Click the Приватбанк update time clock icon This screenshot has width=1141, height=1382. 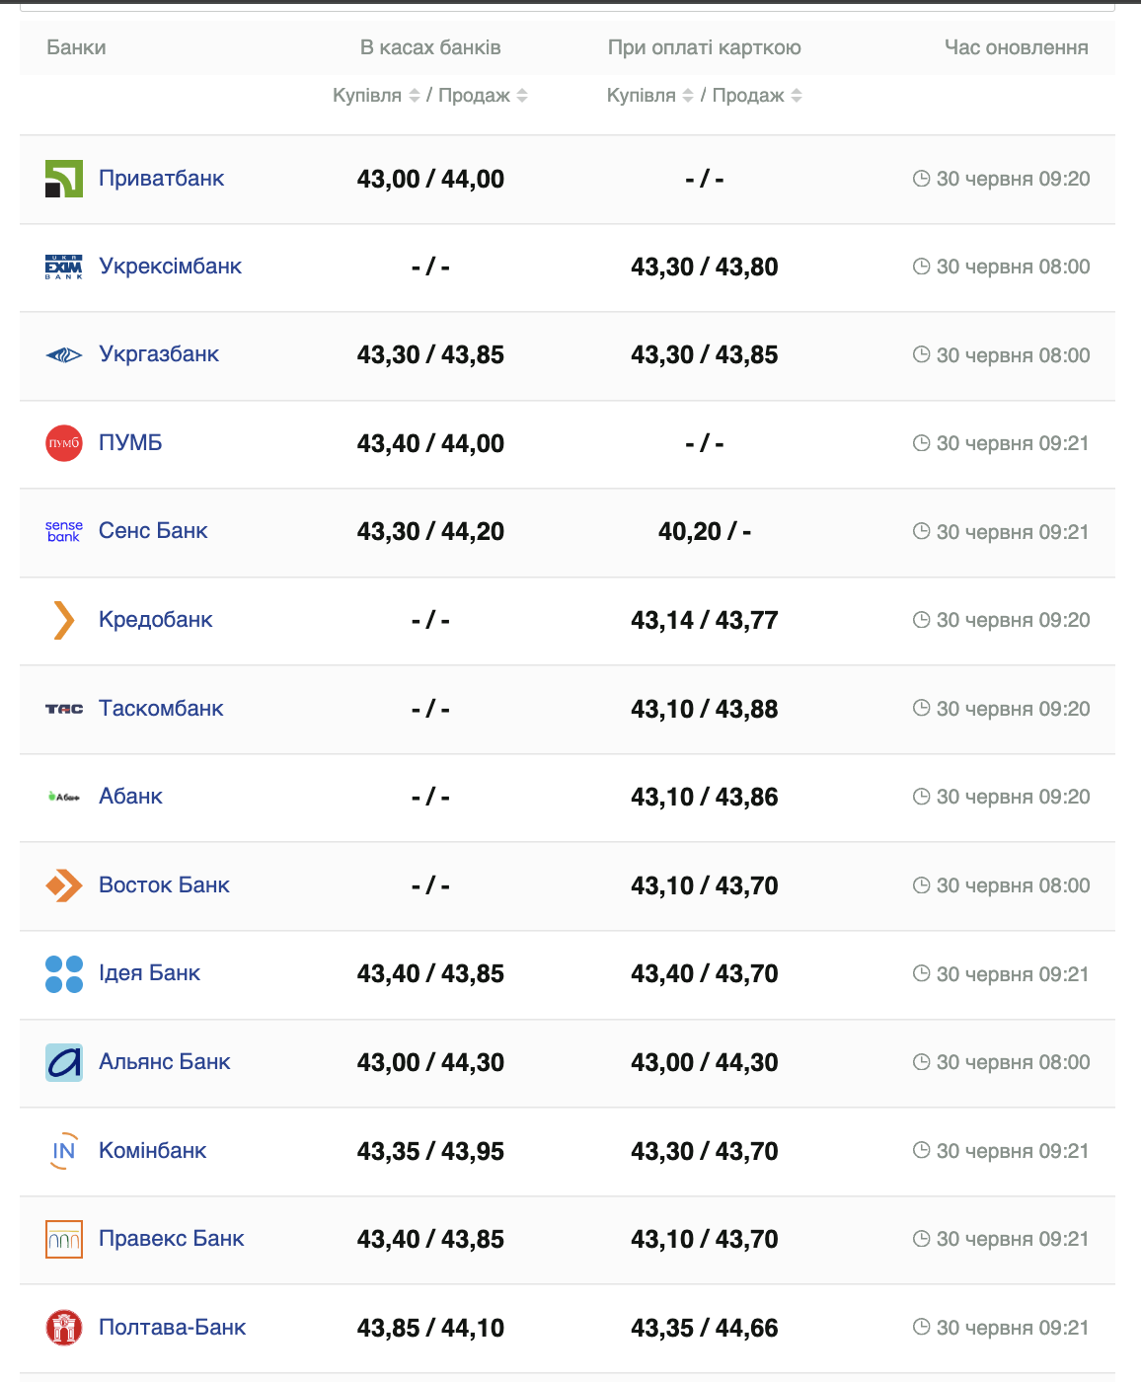click(x=921, y=179)
